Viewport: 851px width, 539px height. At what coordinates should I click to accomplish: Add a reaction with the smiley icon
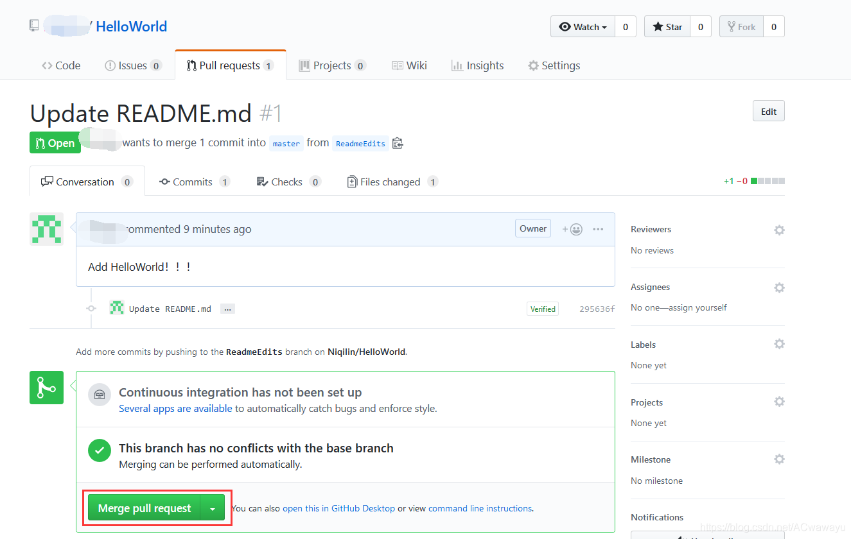572,229
